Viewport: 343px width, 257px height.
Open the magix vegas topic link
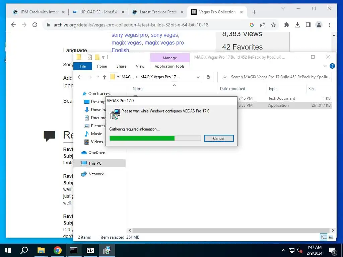click(126, 42)
